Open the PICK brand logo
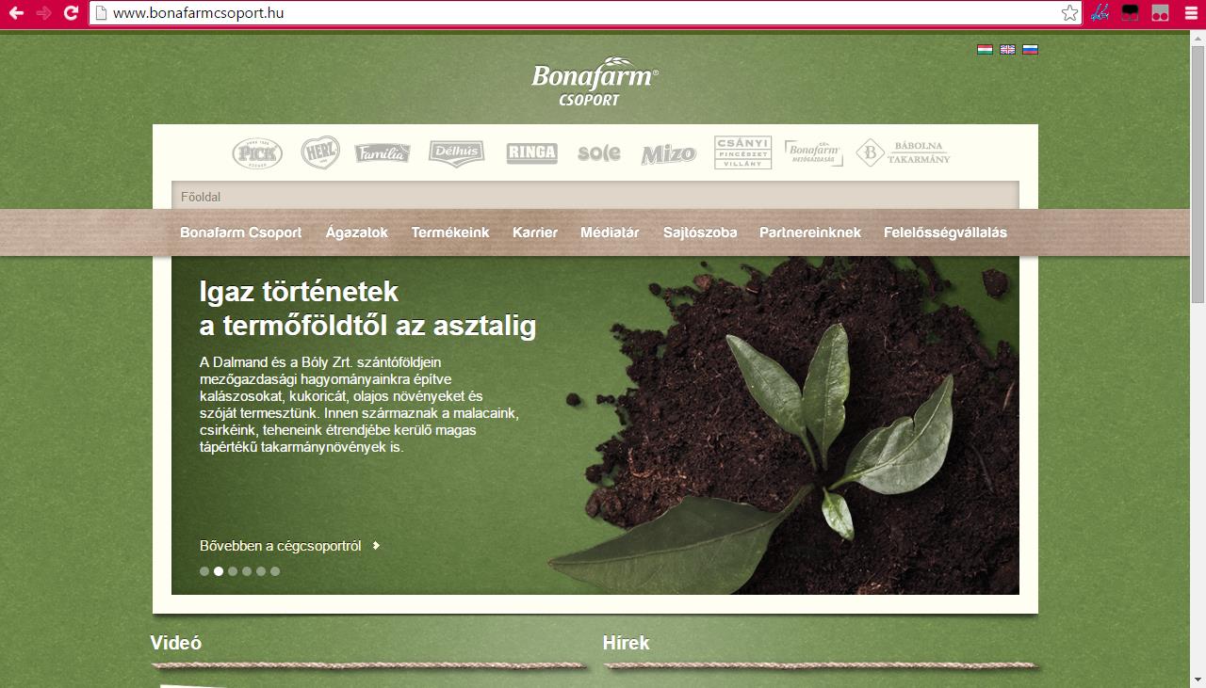Image resolution: width=1206 pixels, height=688 pixels. 257,152
